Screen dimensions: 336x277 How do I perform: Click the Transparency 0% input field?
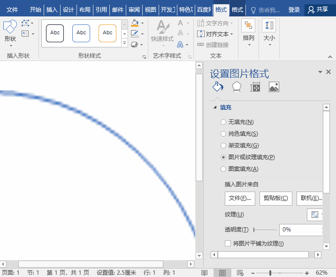coord(301,230)
